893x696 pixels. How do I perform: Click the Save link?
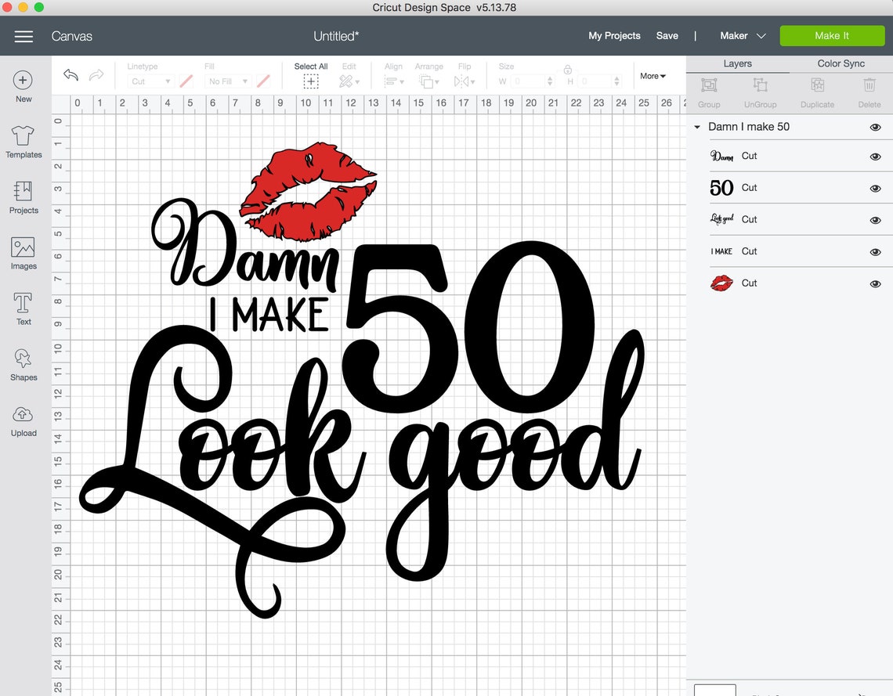(667, 35)
